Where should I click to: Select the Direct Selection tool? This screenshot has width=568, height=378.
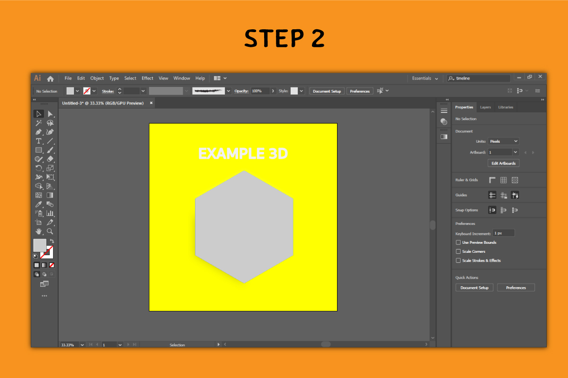pyautogui.click(x=50, y=114)
